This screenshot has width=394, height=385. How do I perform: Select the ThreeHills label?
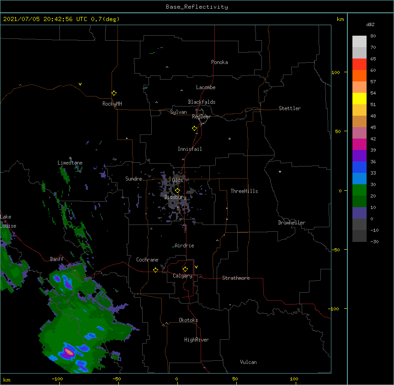244,191
